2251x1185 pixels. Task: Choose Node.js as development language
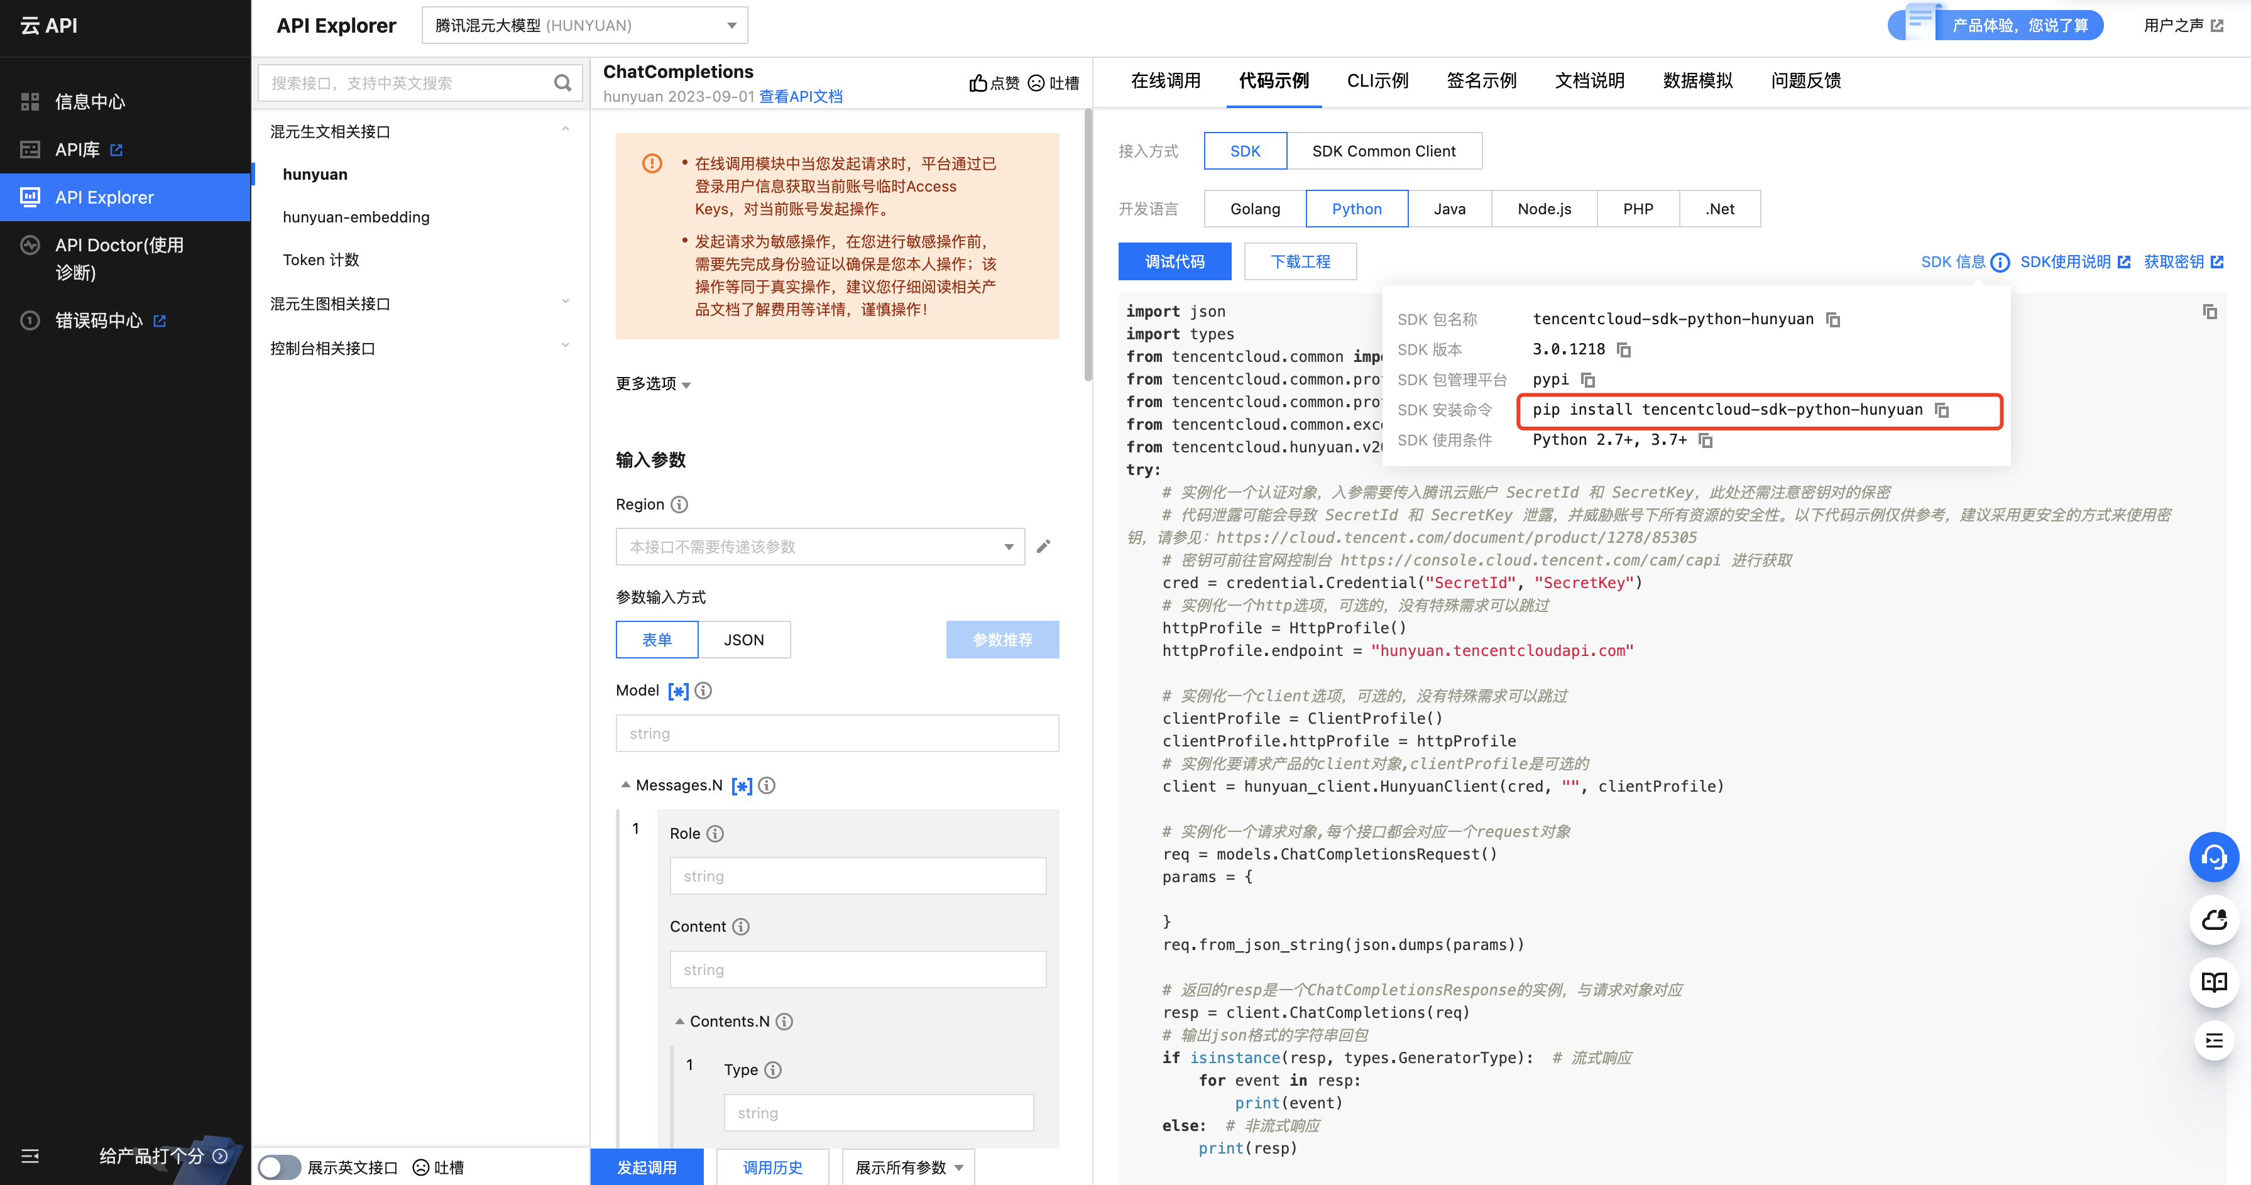click(1543, 209)
